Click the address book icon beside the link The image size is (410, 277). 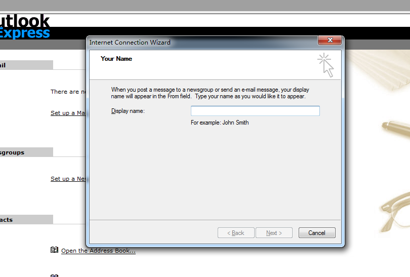click(55, 250)
